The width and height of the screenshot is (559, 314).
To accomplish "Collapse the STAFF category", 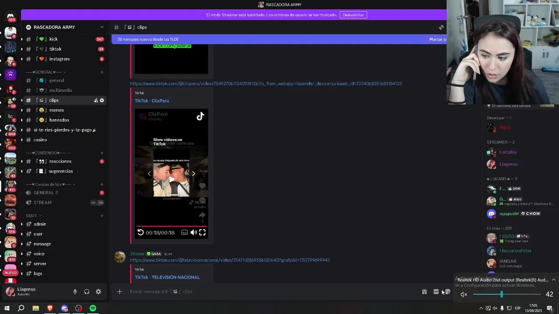I will point(34,216).
